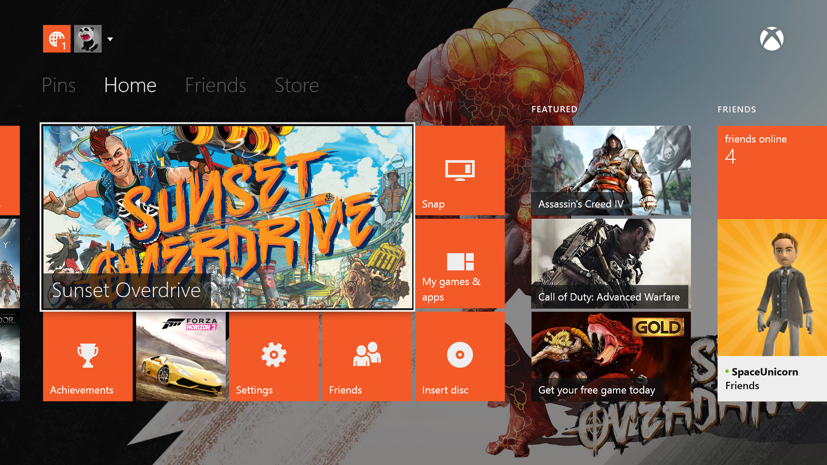Click the FEATURED section heading
This screenshot has width=827, height=465.
554,109
